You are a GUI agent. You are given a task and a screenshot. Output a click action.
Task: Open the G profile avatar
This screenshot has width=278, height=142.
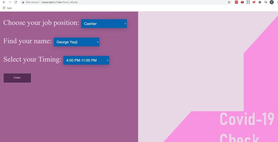click(x=271, y=2)
